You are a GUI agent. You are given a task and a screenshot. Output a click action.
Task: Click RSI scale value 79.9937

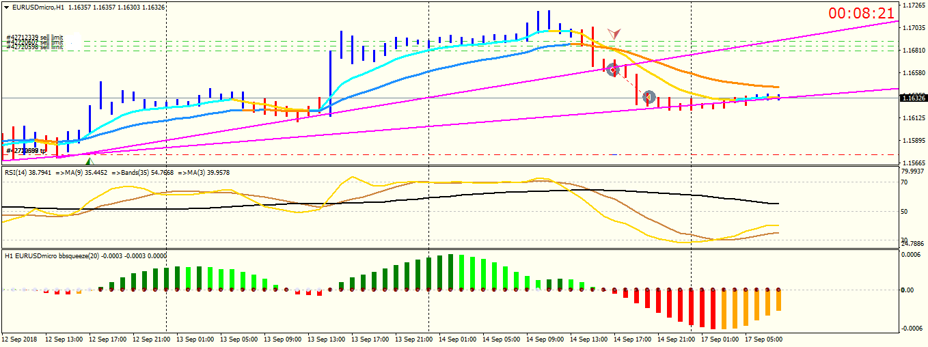tap(914, 171)
